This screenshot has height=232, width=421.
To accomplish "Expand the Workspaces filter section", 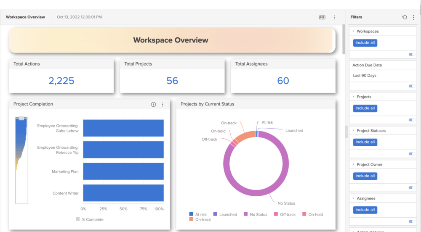I will 353,32.
